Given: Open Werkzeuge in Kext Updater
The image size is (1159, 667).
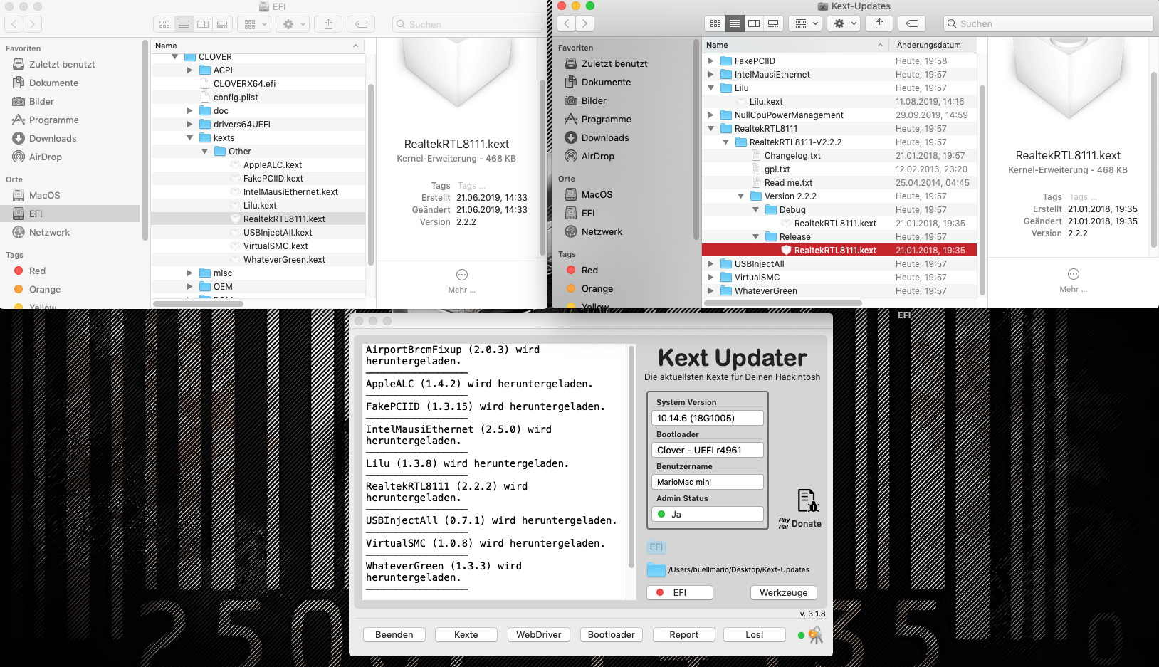Looking at the screenshot, I should pos(784,593).
